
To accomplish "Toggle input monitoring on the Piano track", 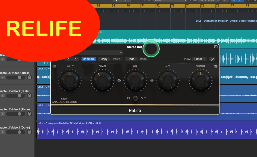I will pos(2,114).
